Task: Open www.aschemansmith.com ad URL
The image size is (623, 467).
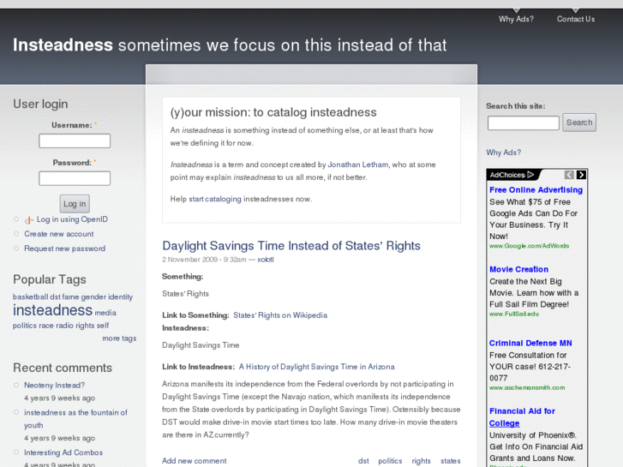Action: point(527,387)
